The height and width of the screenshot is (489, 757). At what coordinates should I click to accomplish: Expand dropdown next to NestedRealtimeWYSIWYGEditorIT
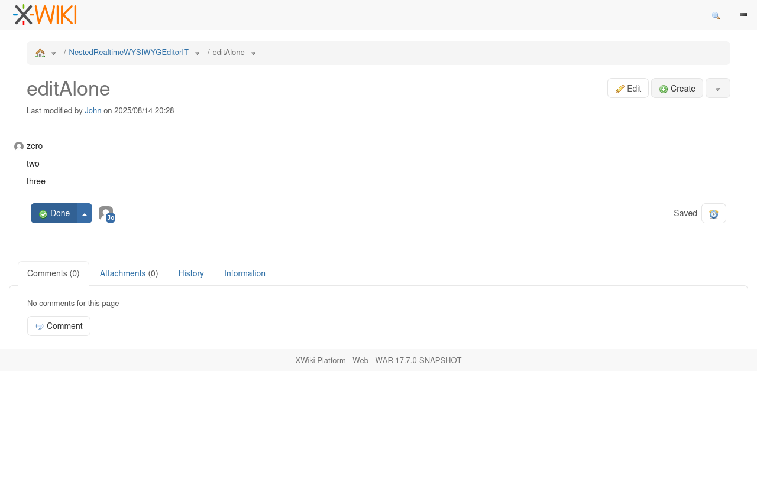(x=198, y=53)
